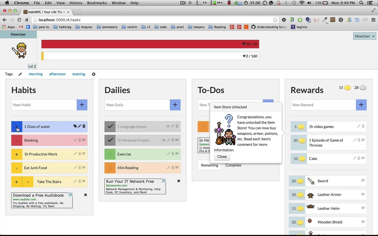The image size is (378, 236).
Task: Check the Exercise daily checkbox
Action: pos(110,154)
